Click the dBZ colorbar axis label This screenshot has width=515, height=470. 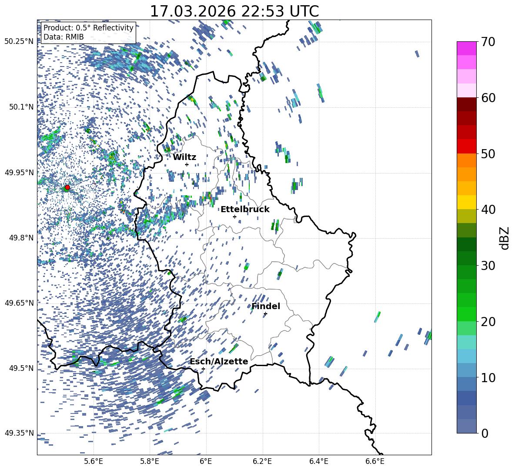coord(504,237)
